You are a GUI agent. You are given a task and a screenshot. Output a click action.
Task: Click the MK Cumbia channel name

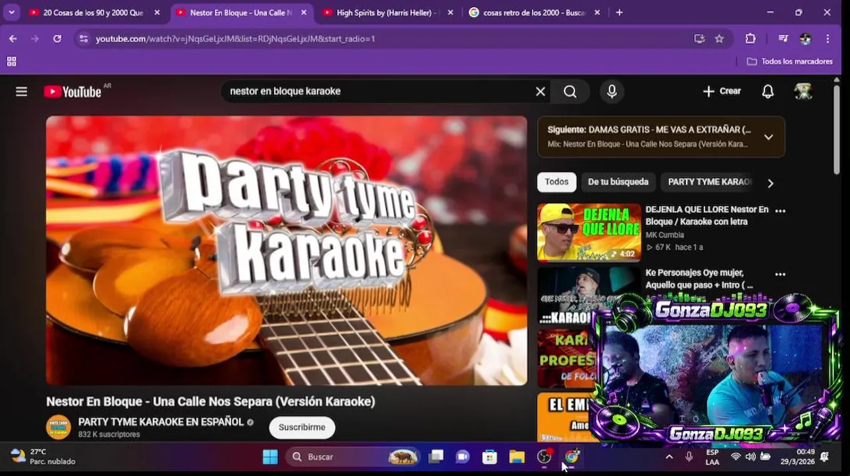click(x=665, y=235)
